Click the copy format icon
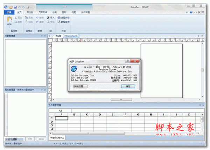This screenshot has width=210, height=150. tap(26, 18)
